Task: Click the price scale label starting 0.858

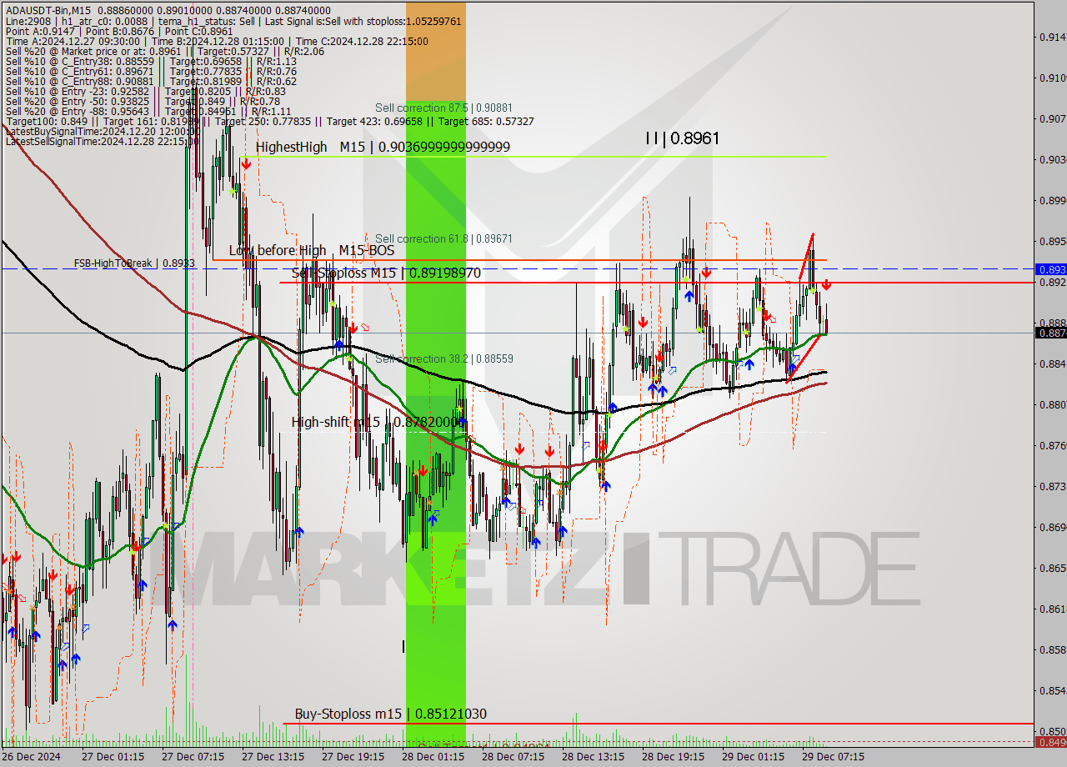Action: coord(1052,649)
